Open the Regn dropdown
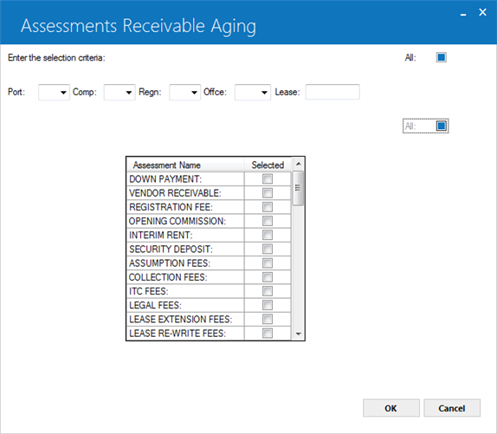The image size is (497, 434). 184,92
